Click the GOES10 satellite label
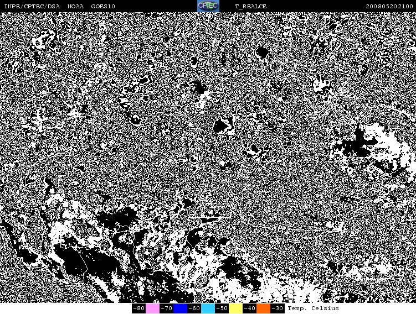The image size is (416, 314). 103,6
